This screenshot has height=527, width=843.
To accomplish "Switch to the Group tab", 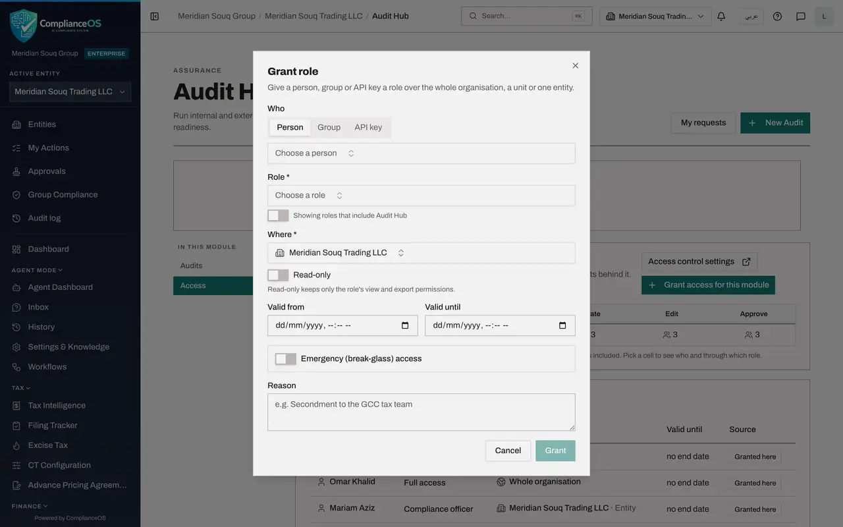I will pyautogui.click(x=329, y=127).
